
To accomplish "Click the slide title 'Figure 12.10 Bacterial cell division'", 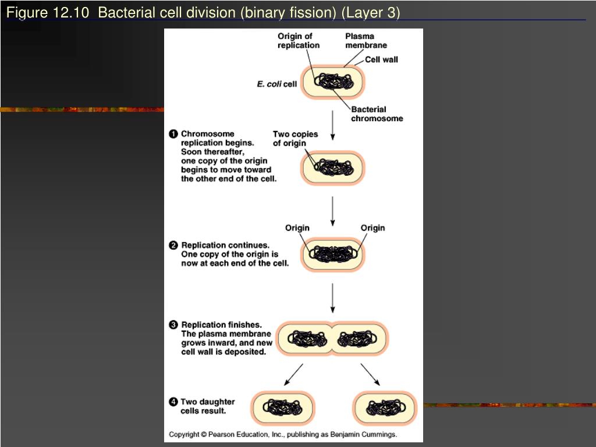I will (x=203, y=13).
